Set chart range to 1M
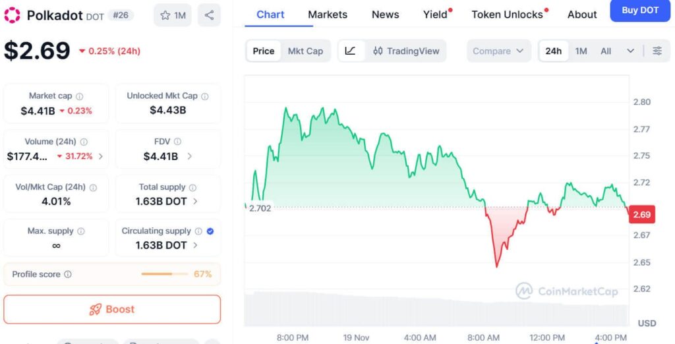 click(581, 51)
